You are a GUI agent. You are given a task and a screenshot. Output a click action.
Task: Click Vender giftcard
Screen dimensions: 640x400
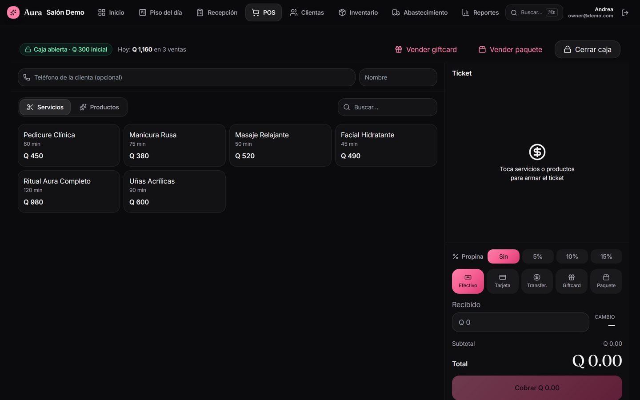pos(426,49)
